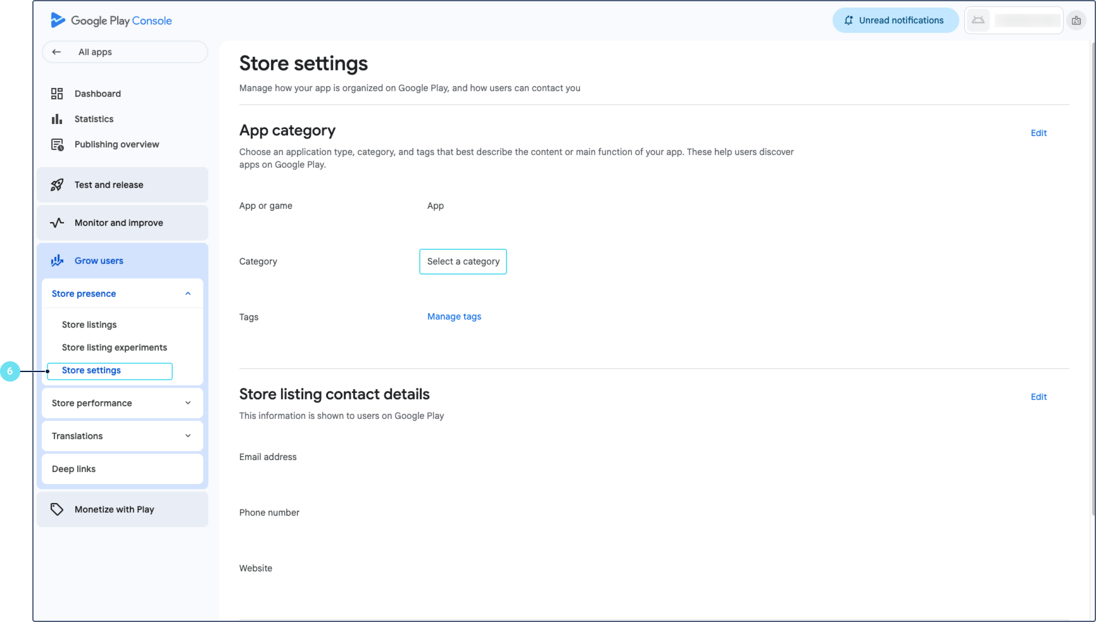Image resolution: width=1096 pixels, height=622 pixels.
Task: Click the App or game label
Action: [266, 206]
